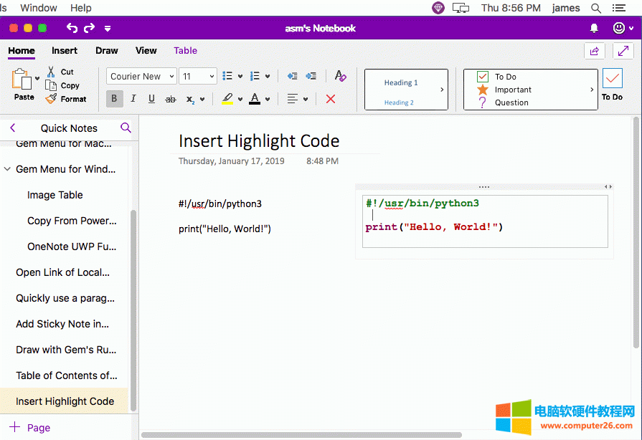
Task: Click the Paste clipboard icon
Action: pyautogui.click(x=22, y=80)
